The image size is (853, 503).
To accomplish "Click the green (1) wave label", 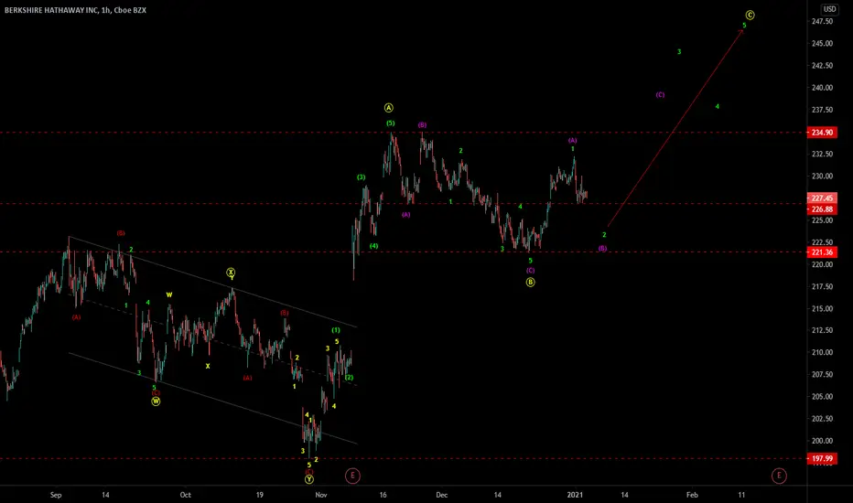I will [x=336, y=330].
